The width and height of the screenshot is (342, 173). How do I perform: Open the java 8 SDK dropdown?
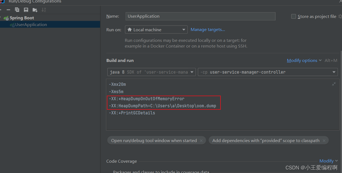(151, 72)
